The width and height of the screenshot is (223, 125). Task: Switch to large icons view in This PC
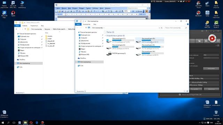[187, 91]
